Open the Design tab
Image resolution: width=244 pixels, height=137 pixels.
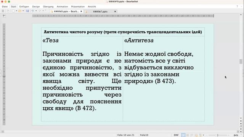tap(36, 6)
